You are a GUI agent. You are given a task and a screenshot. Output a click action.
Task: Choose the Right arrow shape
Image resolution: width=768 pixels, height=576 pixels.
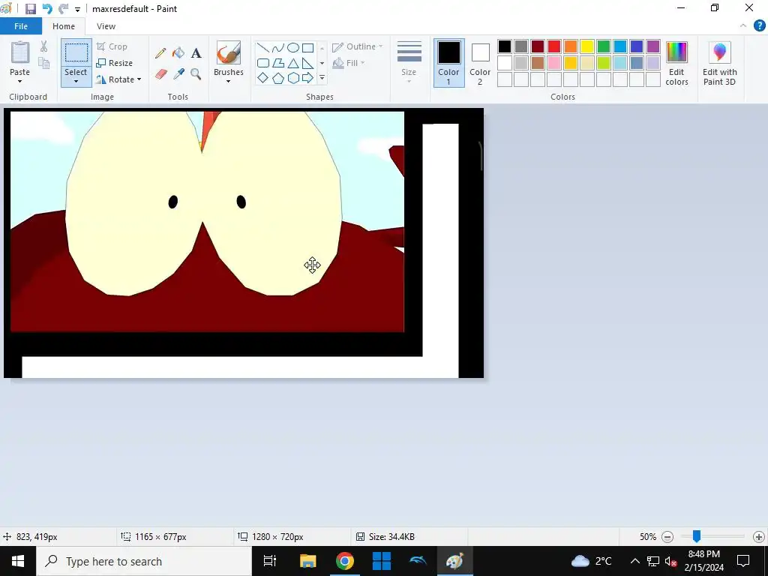(307, 78)
